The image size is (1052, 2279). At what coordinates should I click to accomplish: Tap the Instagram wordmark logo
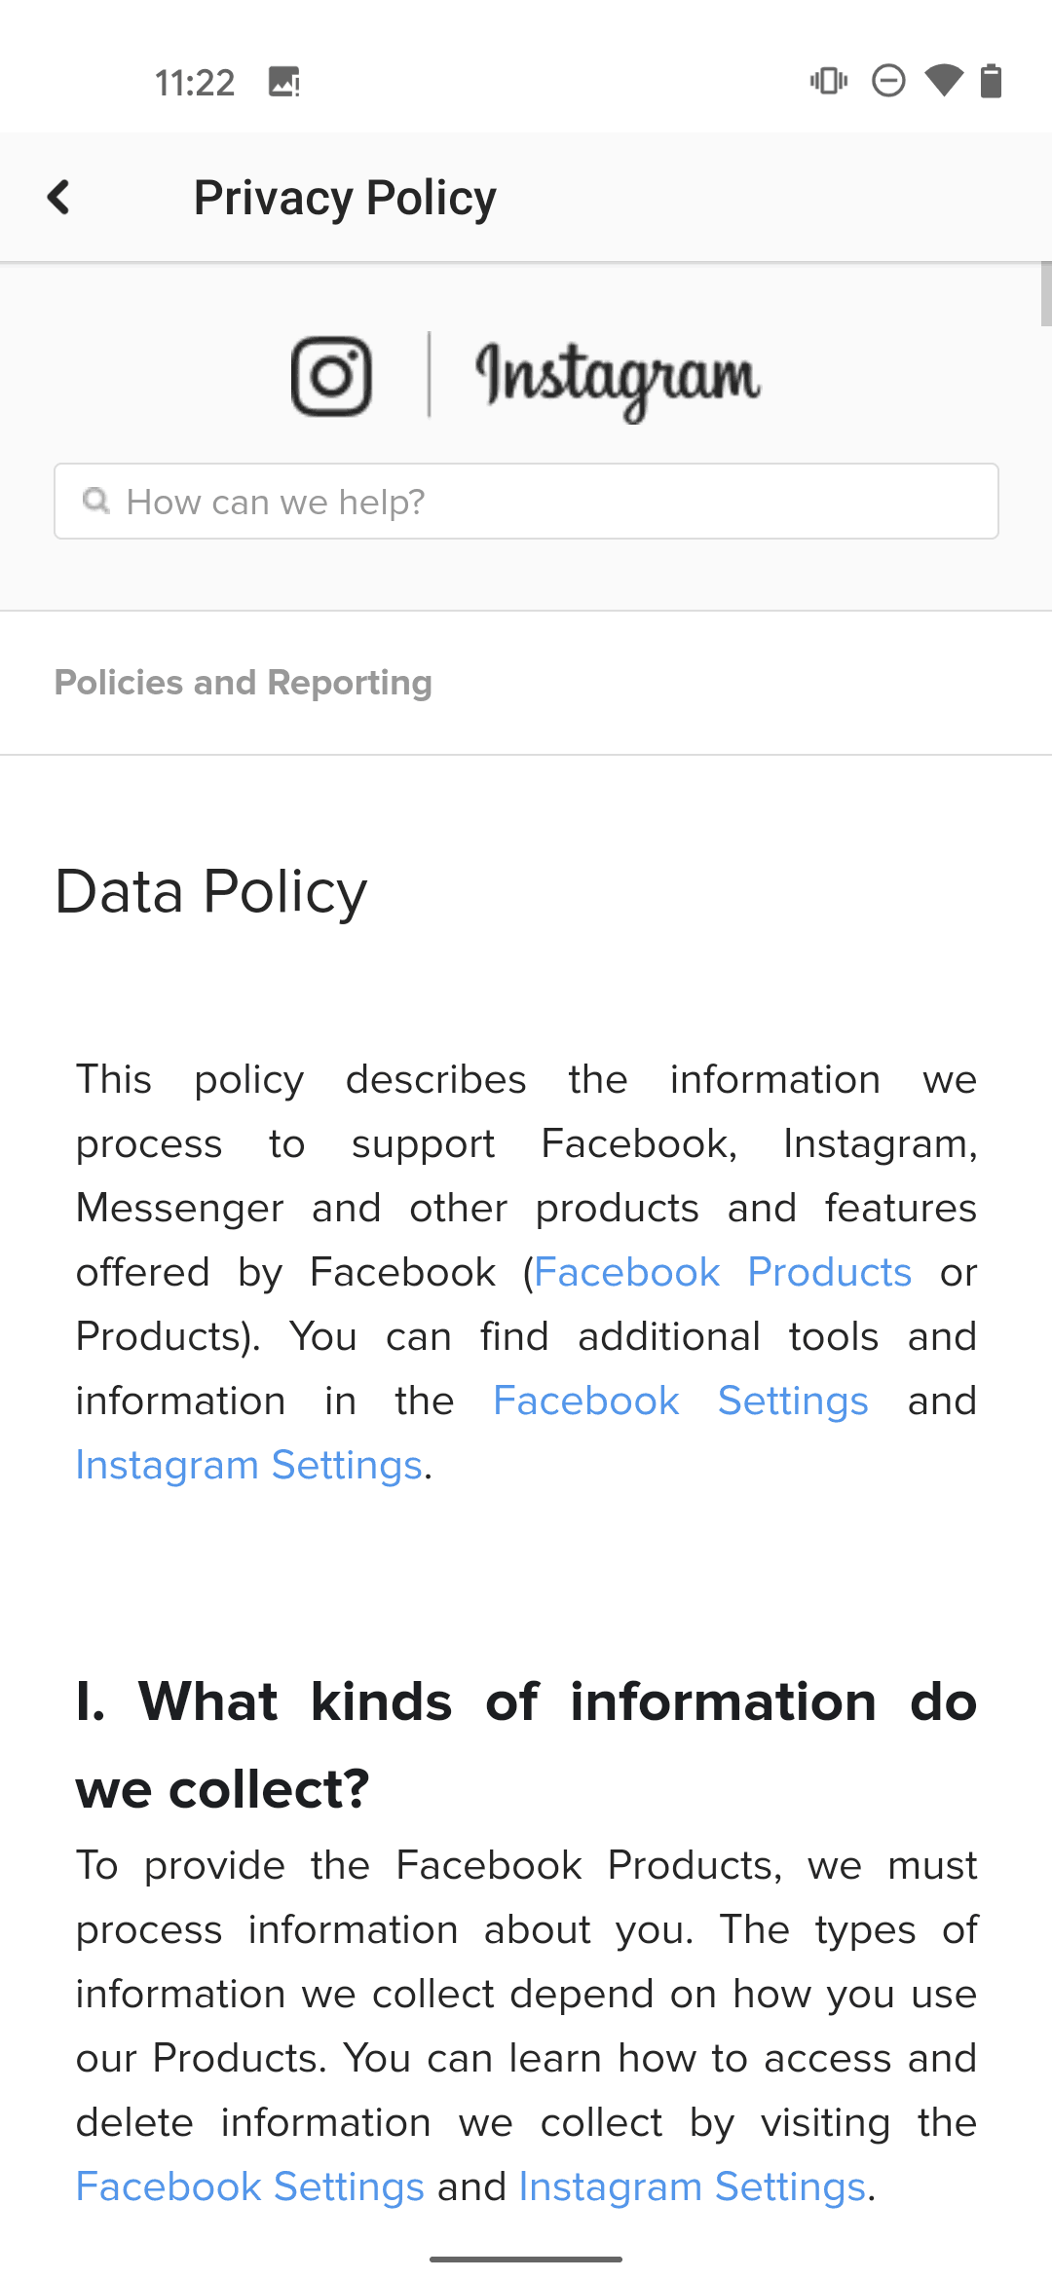pyautogui.click(x=617, y=380)
